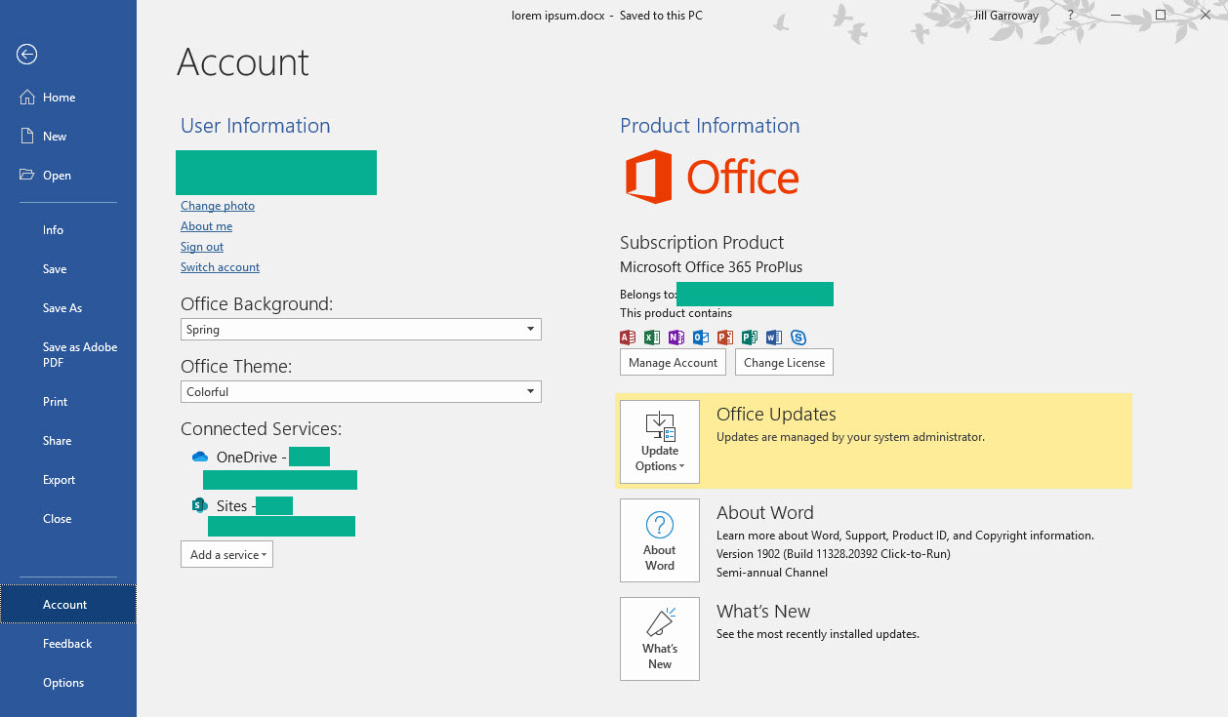The image size is (1228, 717).
Task: Click Microsoft Office 365 ProPlus text
Action: [x=712, y=267]
